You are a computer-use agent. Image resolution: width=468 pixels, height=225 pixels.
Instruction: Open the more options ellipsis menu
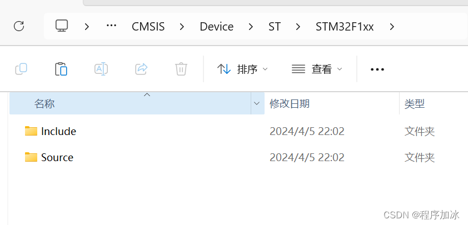[377, 69]
